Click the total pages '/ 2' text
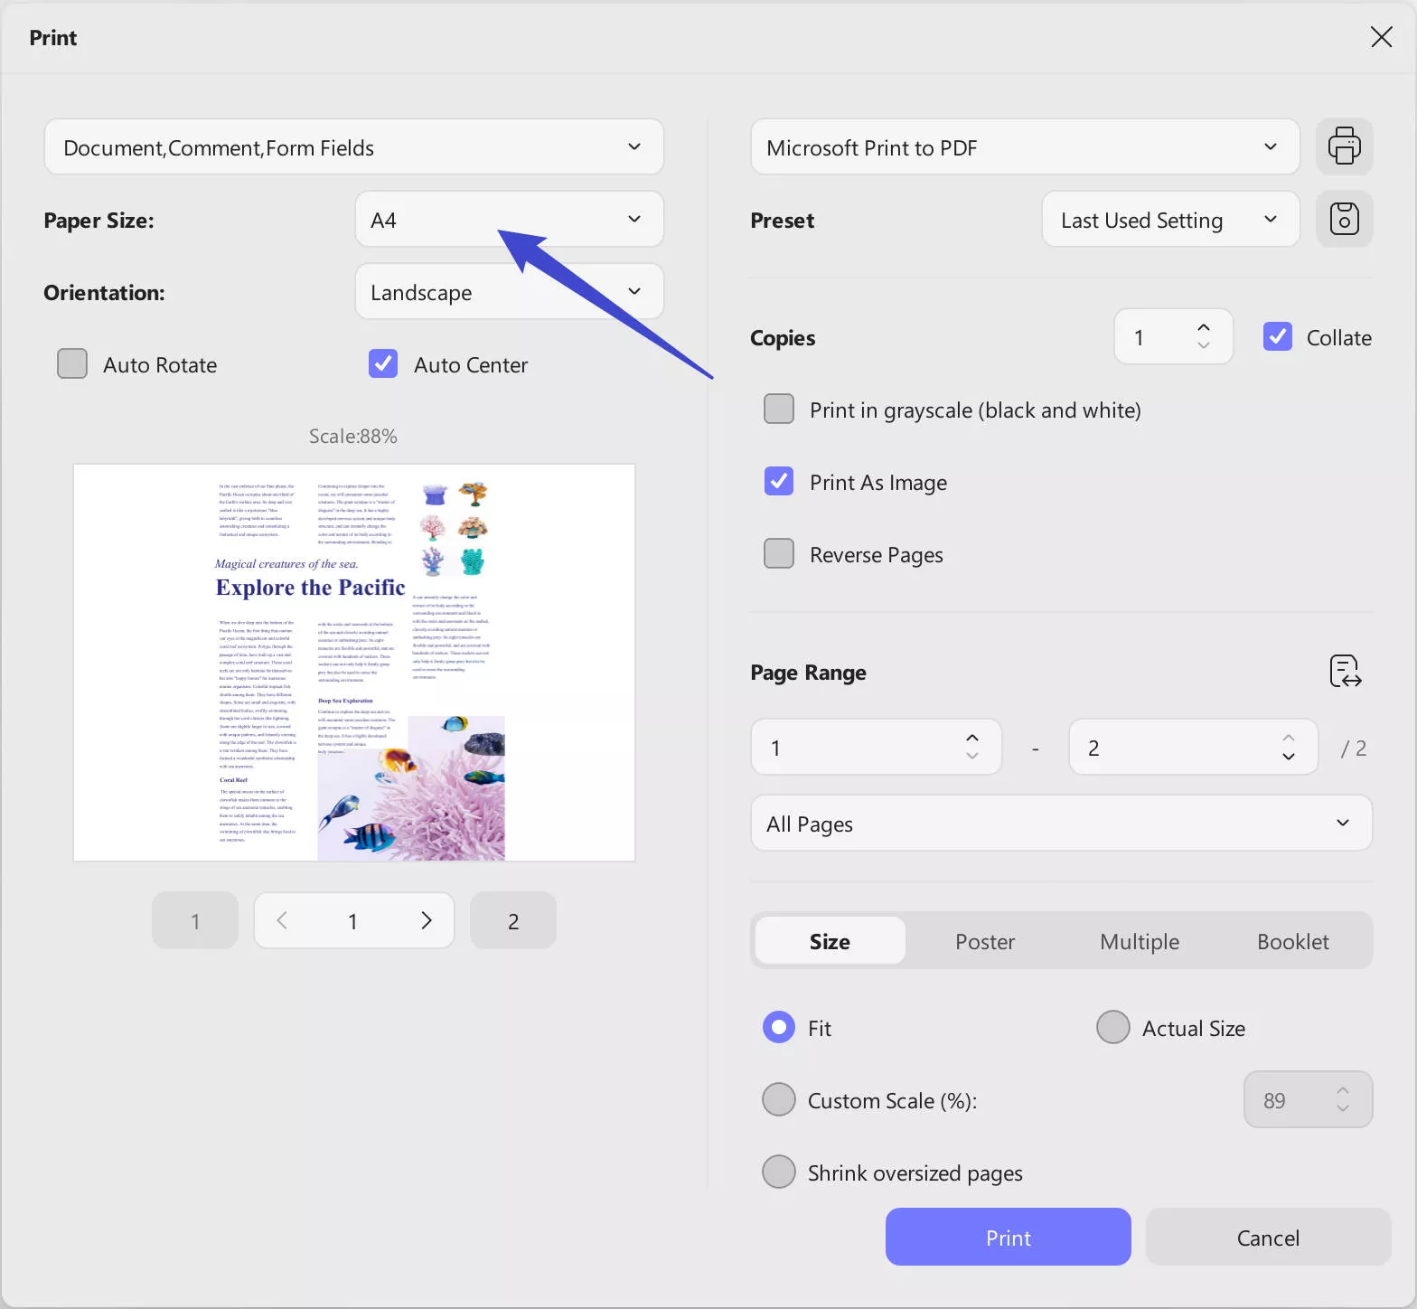1417x1309 pixels. tap(1354, 748)
